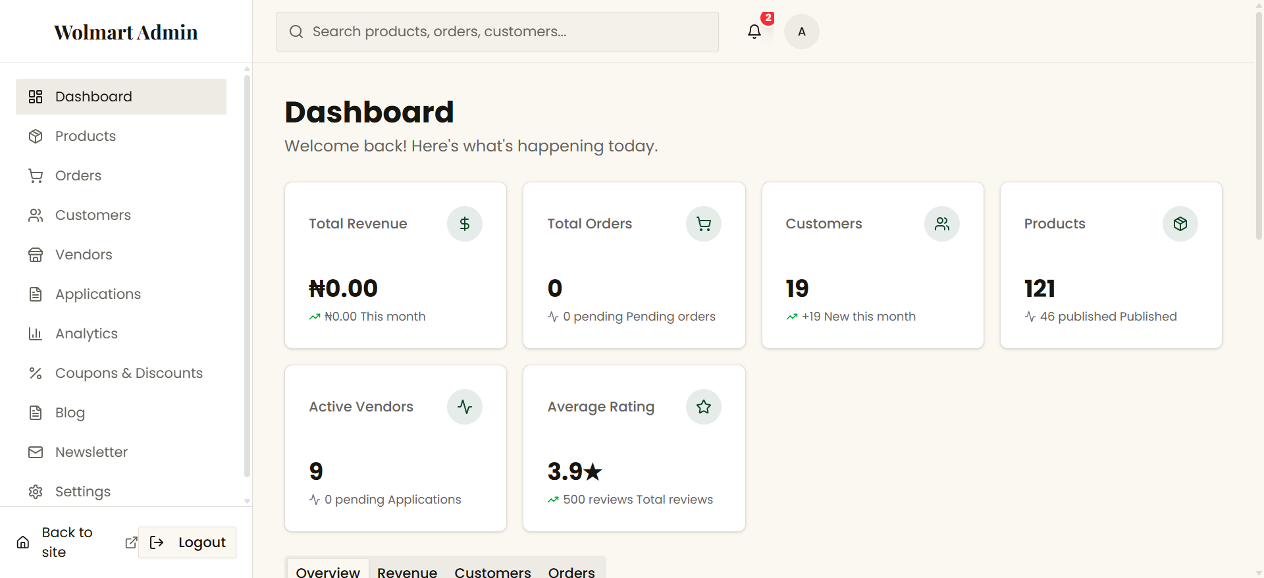This screenshot has width=1264, height=578.
Task: Click the sidebar scroll down arrow
Action: (x=247, y=501)
